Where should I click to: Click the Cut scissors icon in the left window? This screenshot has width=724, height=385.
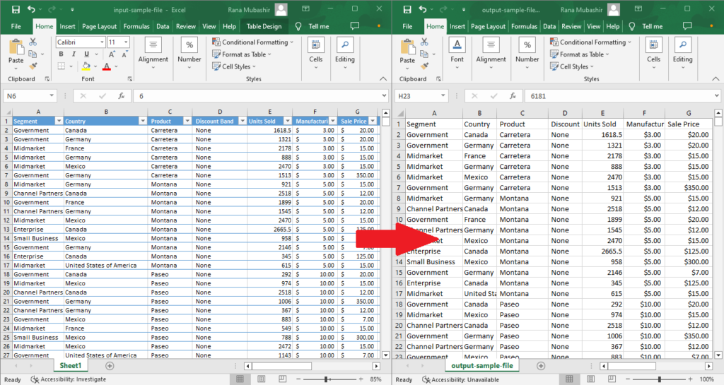click(33, 42)
